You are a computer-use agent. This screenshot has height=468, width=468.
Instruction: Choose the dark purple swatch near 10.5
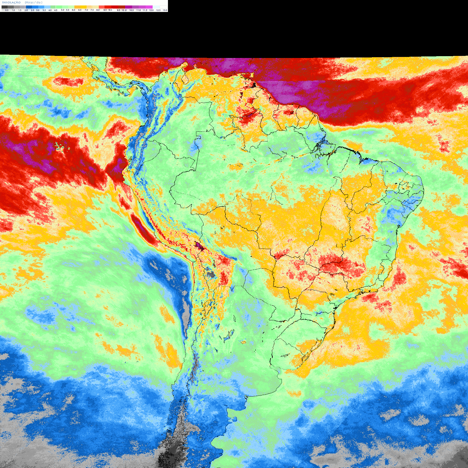[128, 7]
